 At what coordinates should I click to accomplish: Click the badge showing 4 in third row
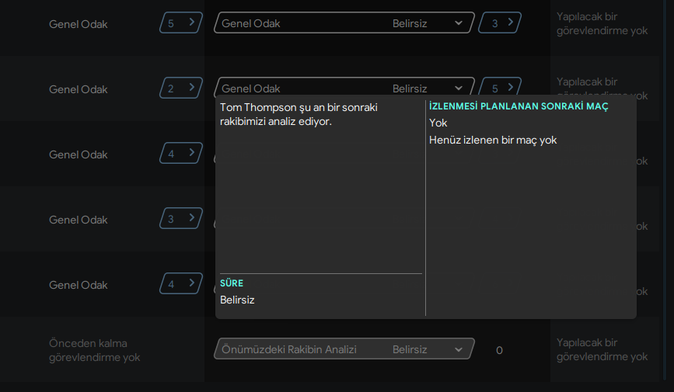(x=180, y=154)
